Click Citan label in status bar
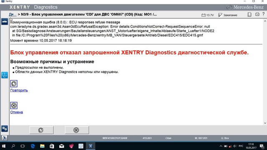This screenshot has height=150, width=267. tap(168, 138)
